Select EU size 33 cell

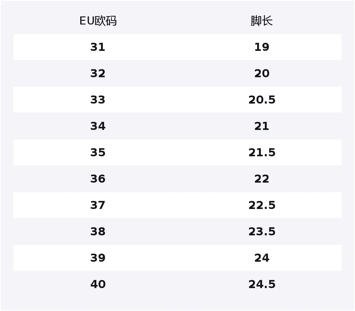98,100
